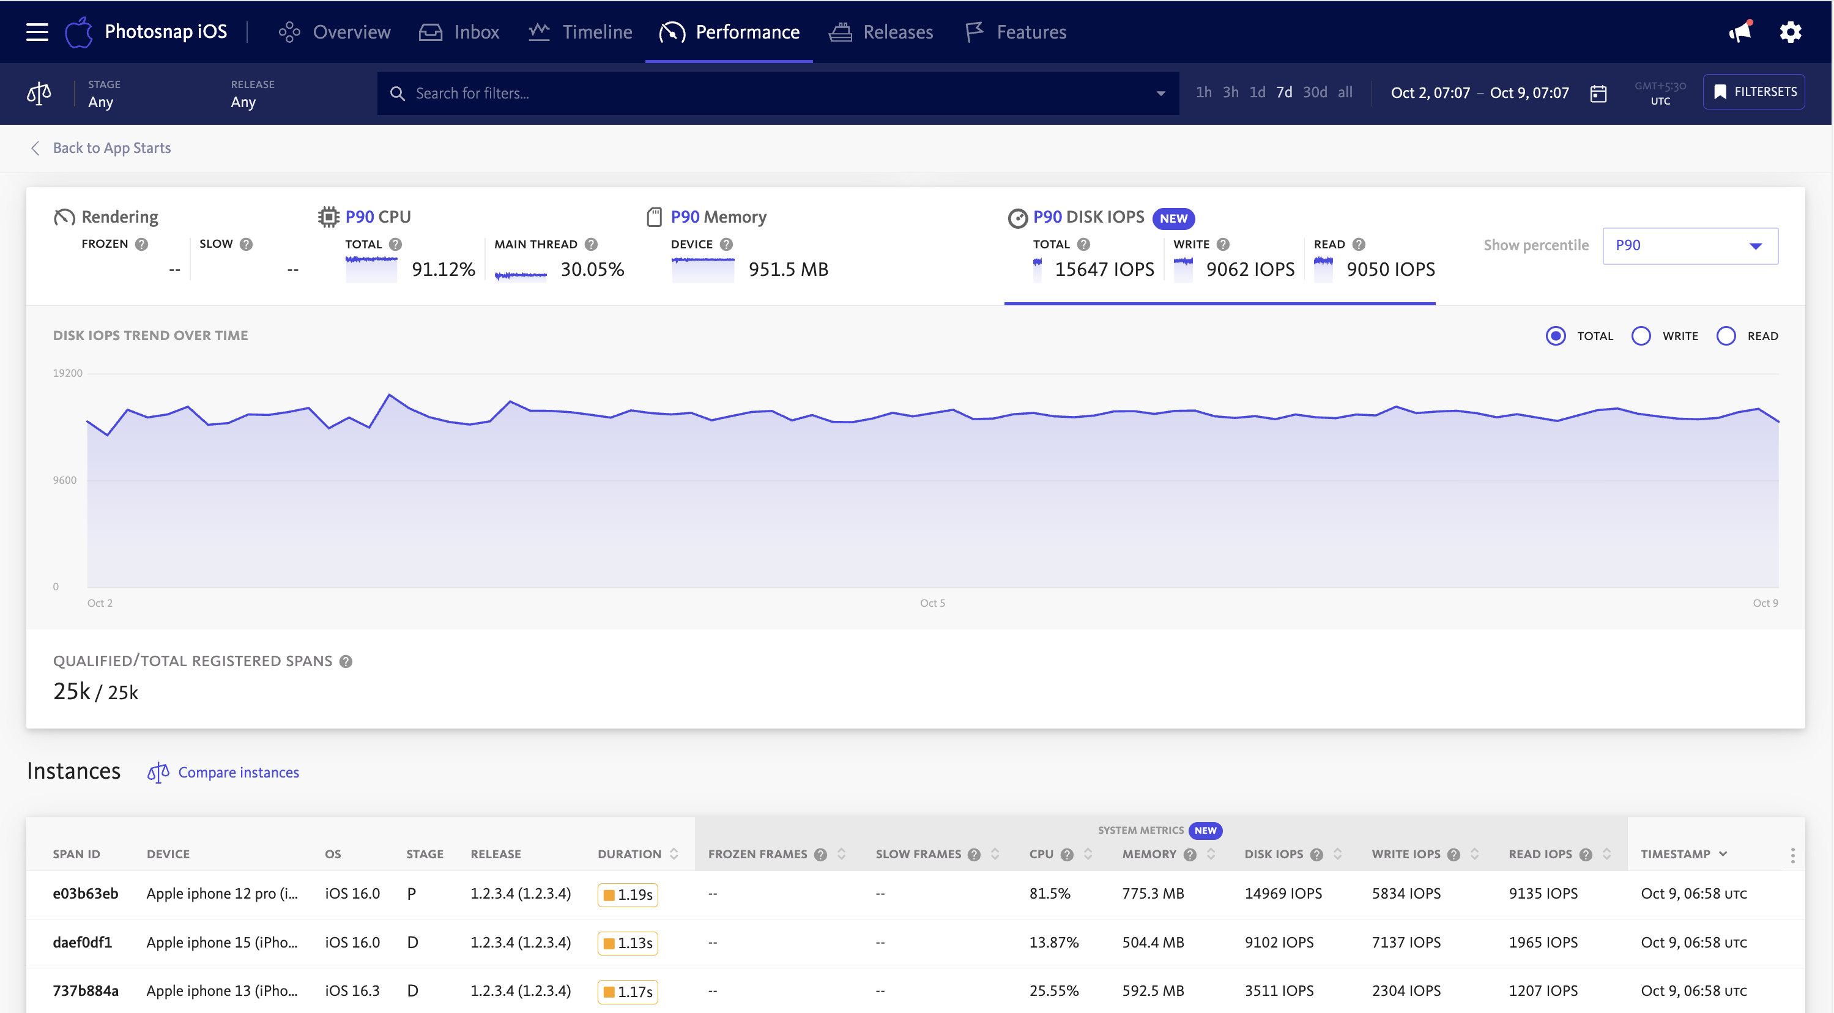
Task: Open the announcements megaphone icon
Action: click(1741, 32)
